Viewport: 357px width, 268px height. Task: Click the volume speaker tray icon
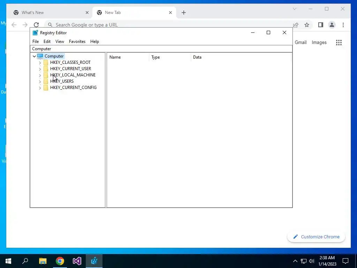312,261
